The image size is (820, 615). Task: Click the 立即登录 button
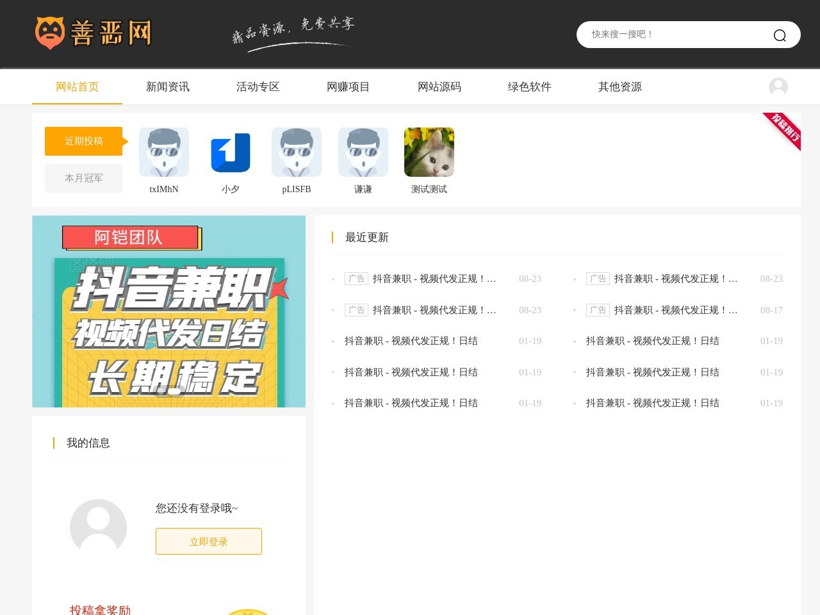(x=209, y=541)
